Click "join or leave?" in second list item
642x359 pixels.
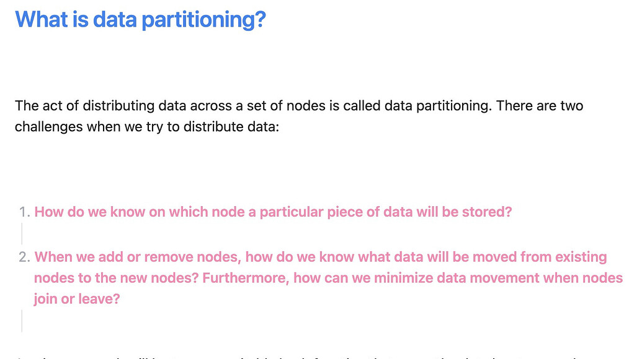point(77,299)
